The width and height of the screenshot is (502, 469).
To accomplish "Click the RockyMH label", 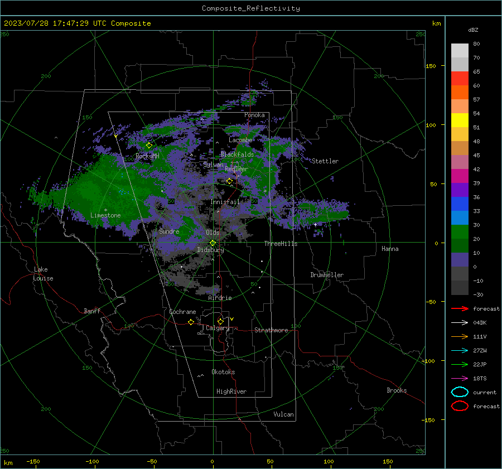I will tap(147, 156).
